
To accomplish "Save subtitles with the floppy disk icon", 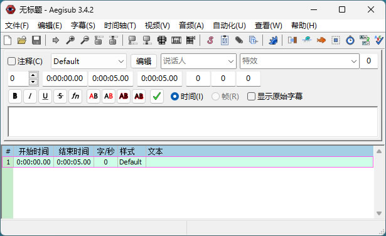I will pyautogui.click(x=36, y=40).
